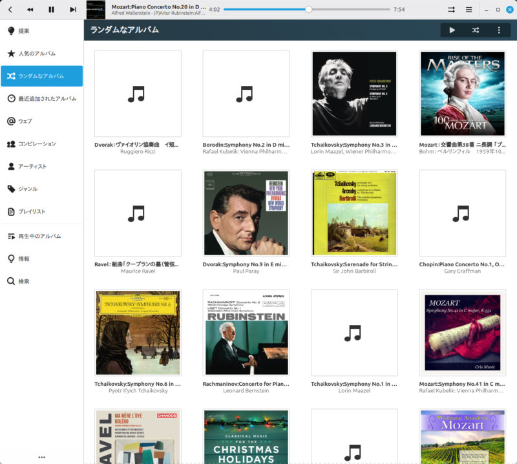Viewport: 517px width, 464px height.
Task: Shuffle the random albums list
Action: [476, 30]
